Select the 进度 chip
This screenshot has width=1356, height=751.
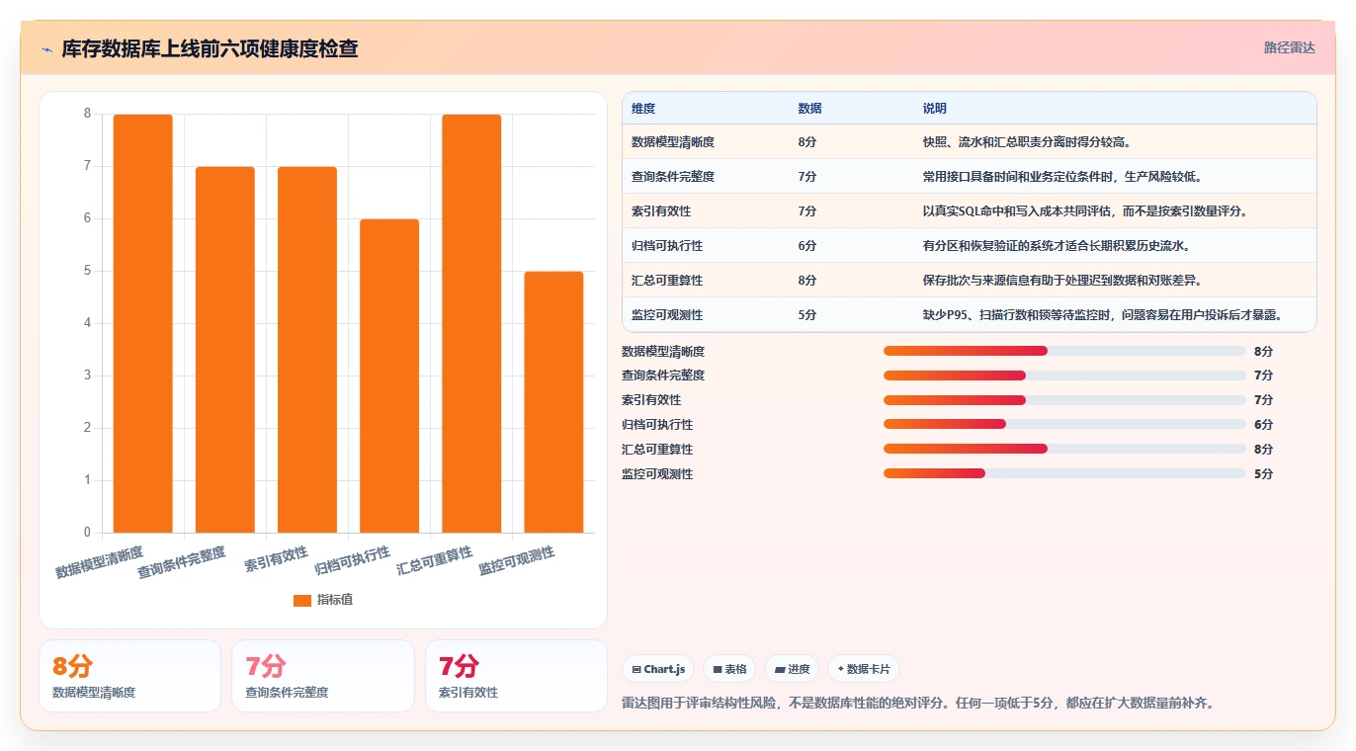click(792, 669)
